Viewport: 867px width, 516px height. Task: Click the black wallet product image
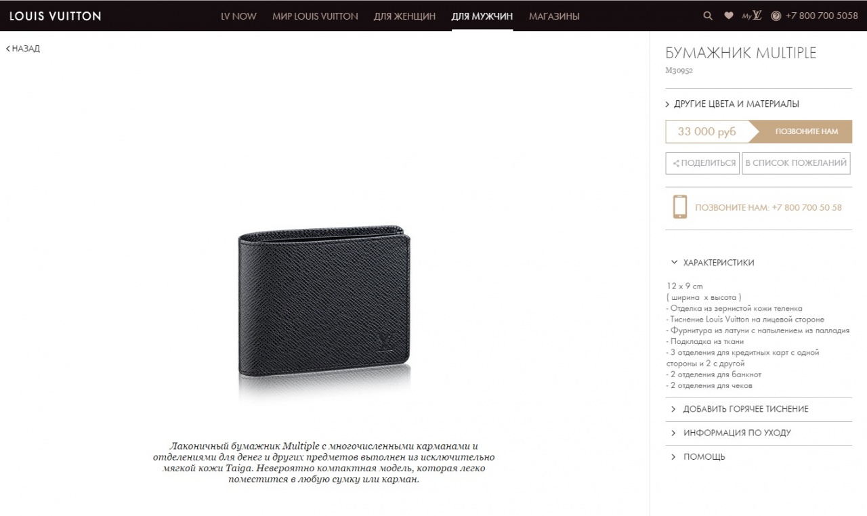(324, 302)
